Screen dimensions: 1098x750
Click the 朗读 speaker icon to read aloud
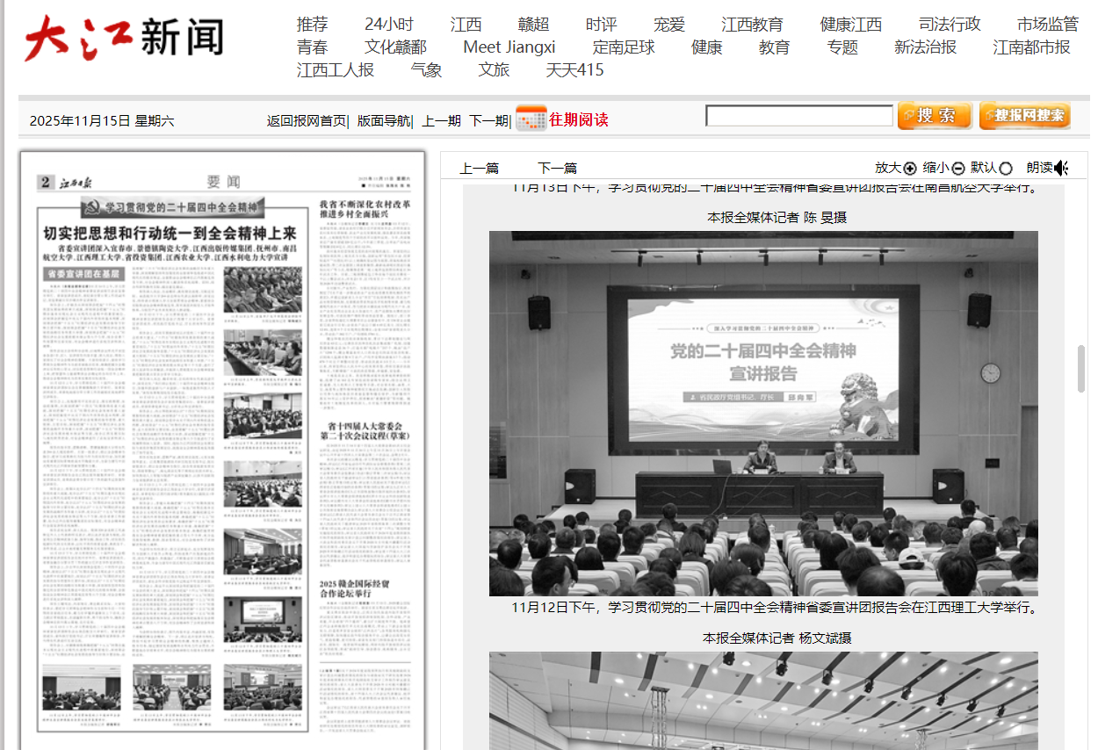(1061, 169)
